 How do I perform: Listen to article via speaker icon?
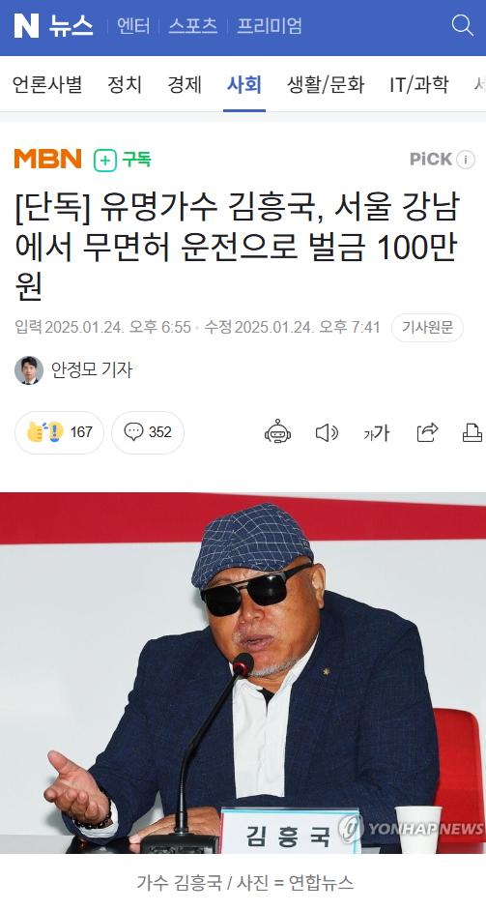(x=327, y=432)
